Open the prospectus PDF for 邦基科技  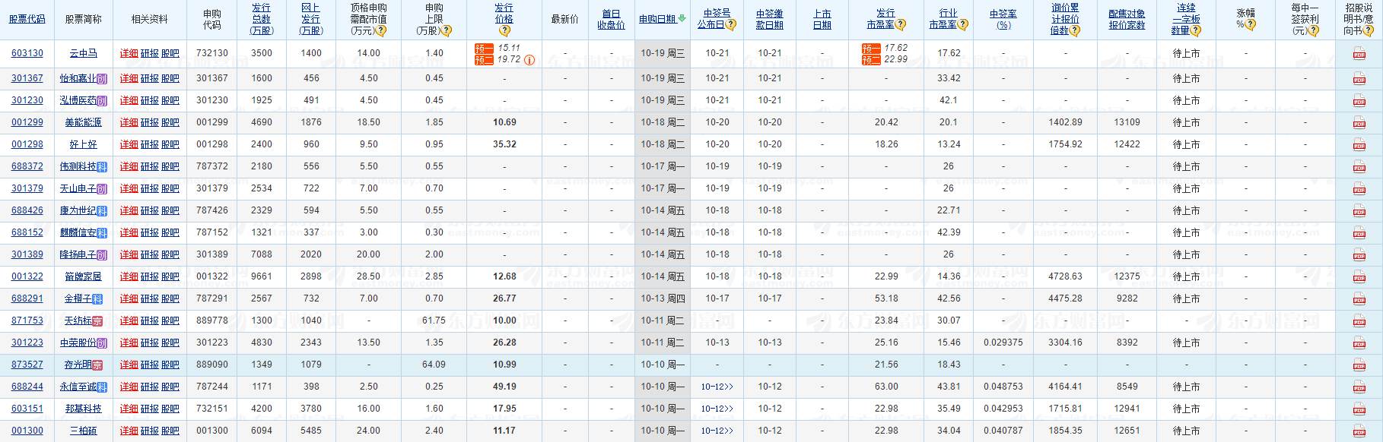pos(1359,409)
